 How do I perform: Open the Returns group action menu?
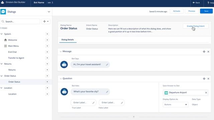(47, 64)
